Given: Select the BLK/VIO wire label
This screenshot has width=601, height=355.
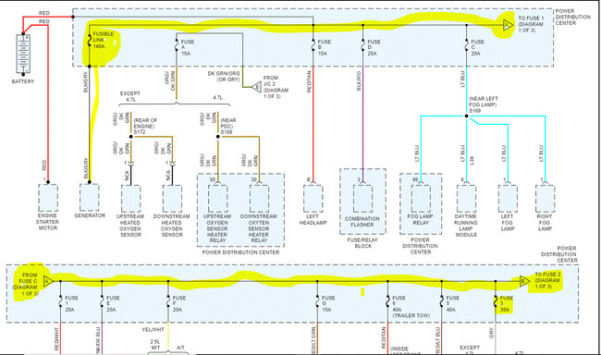Looking at the screenshot, I should point(359,80).
